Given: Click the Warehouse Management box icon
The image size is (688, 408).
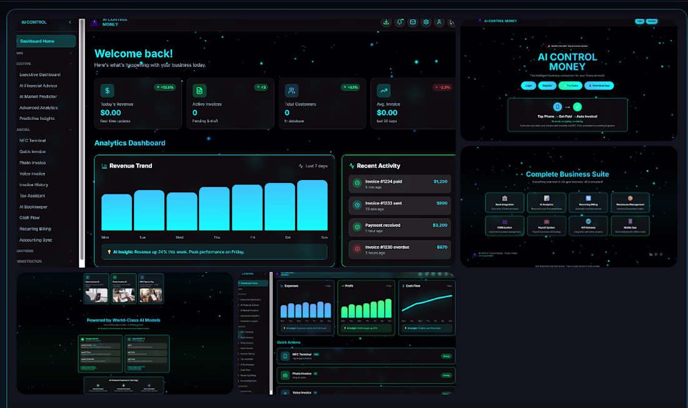Looking at the screenshot, I should point(630,198).
